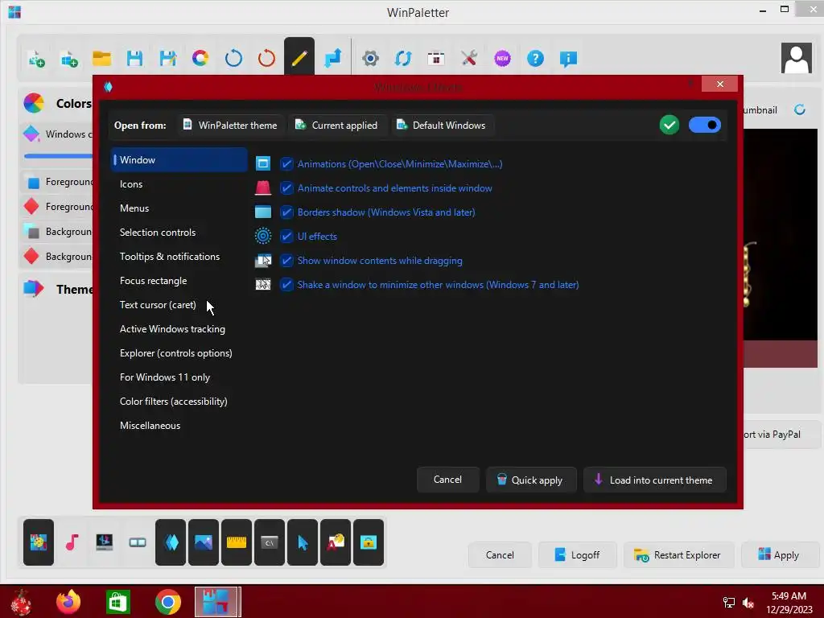
Task: Uncheck Animate controls and elements inside window
Action: (286, 188)
